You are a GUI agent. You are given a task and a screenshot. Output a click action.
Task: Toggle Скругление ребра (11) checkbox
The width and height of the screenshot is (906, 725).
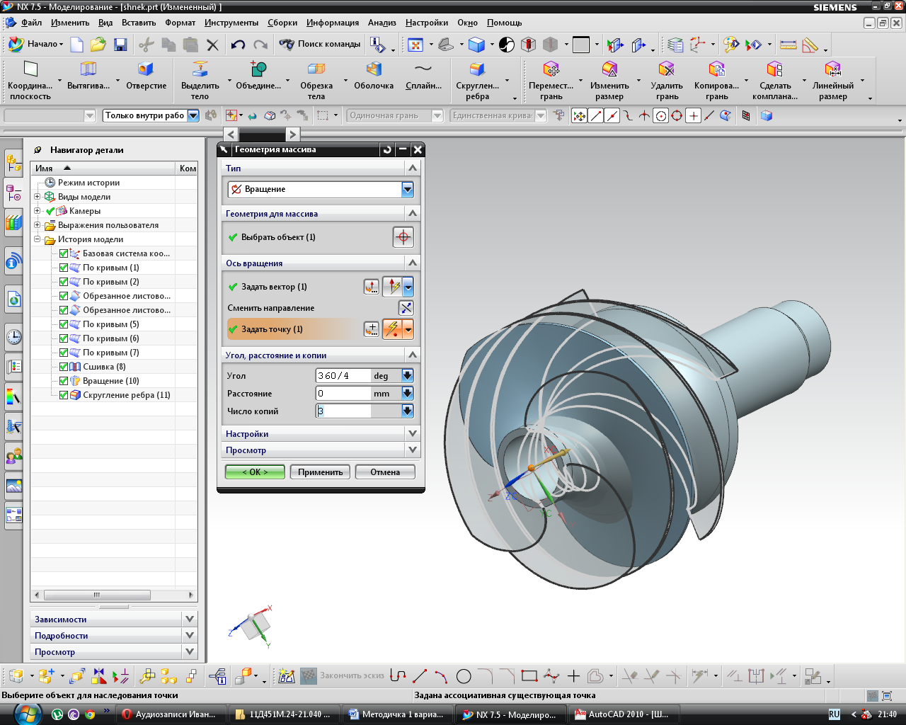tap(64, 395)
